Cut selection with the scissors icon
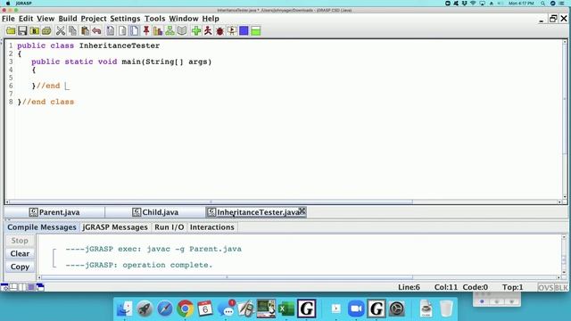The image size is (571, 321). (61, 31)
